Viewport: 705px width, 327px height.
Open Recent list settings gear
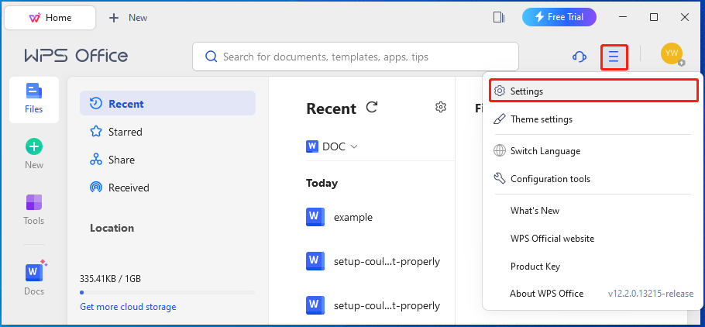(441, 107)
